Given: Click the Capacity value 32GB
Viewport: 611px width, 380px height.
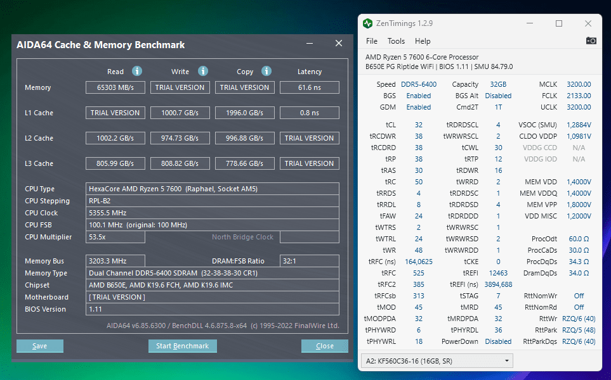Looking at the screenshot, I should (x=498, y=84).
